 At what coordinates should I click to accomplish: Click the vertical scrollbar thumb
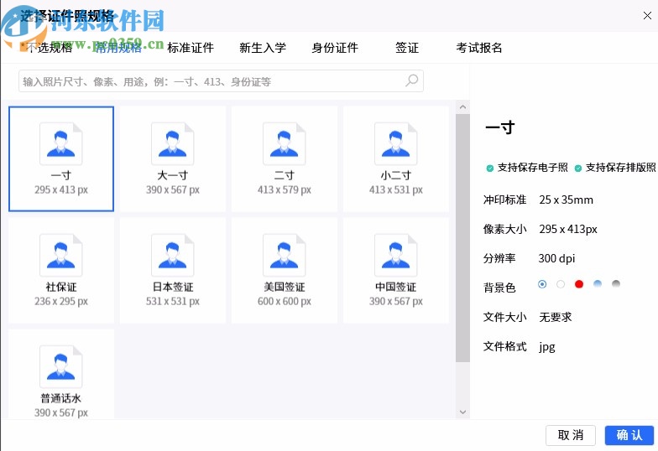(x=463, y=238)
